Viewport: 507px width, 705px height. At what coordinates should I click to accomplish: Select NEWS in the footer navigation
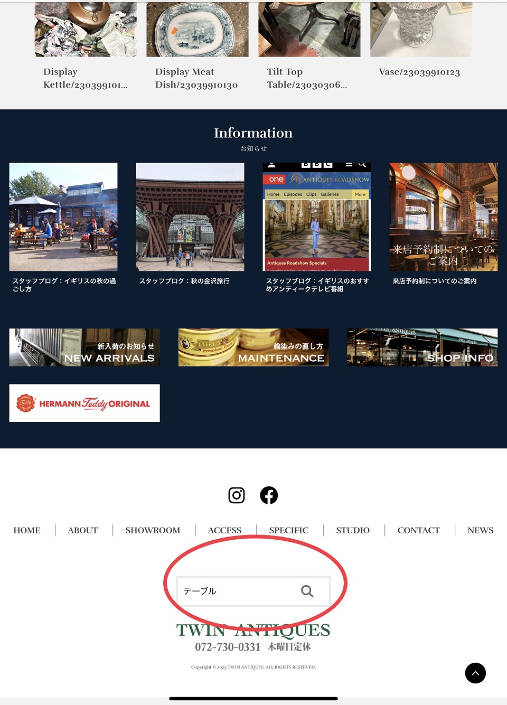coord(480,530)
